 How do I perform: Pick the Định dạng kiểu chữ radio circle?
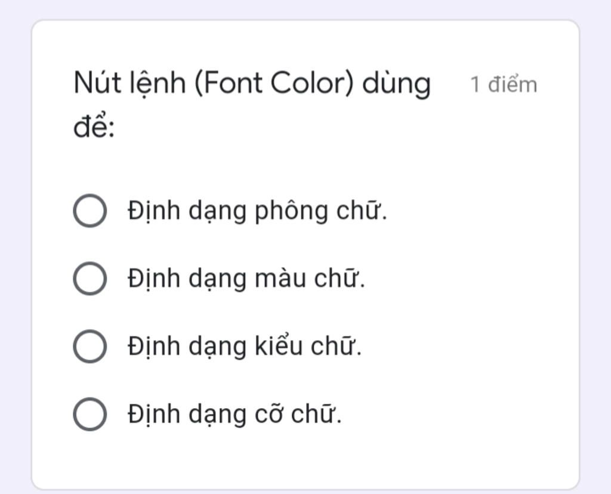90,346
